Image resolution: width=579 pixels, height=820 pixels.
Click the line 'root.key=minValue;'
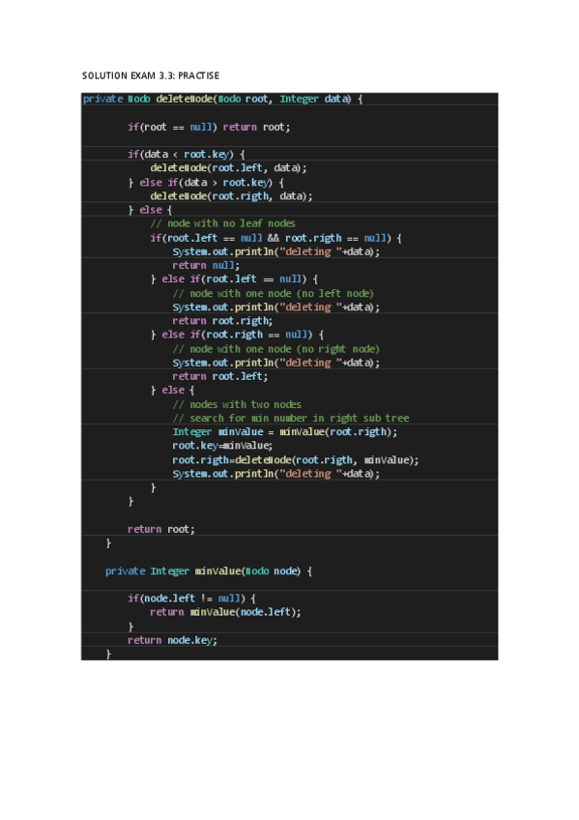pos(222,446)
